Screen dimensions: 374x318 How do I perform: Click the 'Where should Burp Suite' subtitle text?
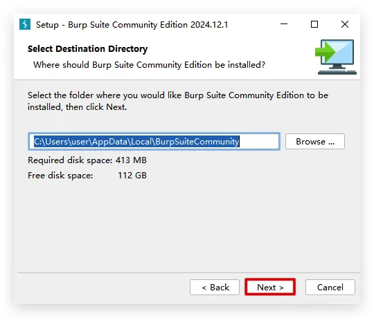[x=149, y=65]
